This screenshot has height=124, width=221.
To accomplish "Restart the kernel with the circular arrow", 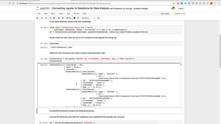I will (78, 18).
